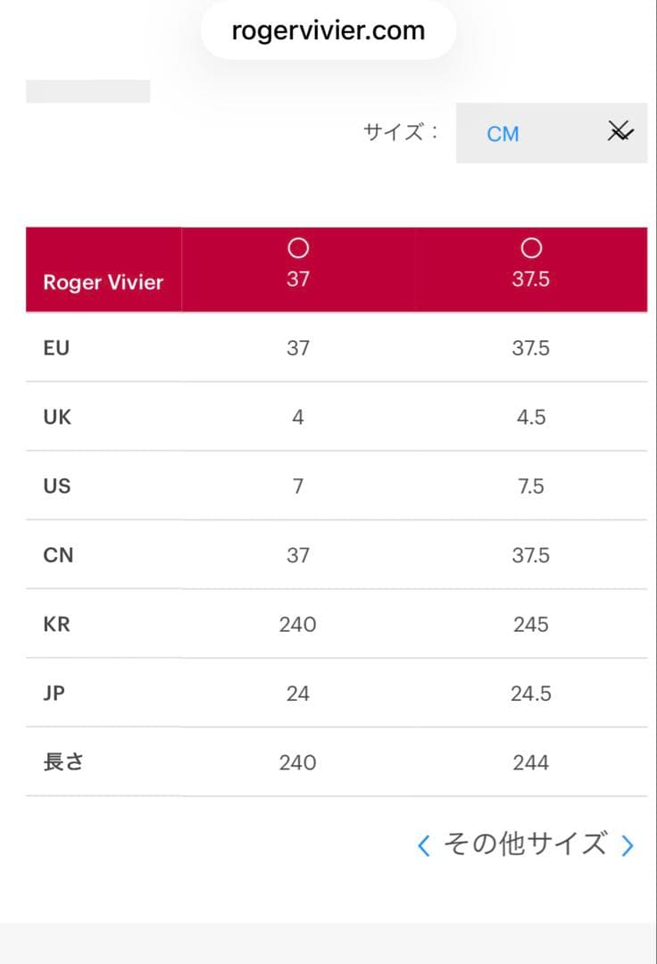Screen dimensions: 657x964
Task: Tap the KR row value 245
Action: click(531, 625)
